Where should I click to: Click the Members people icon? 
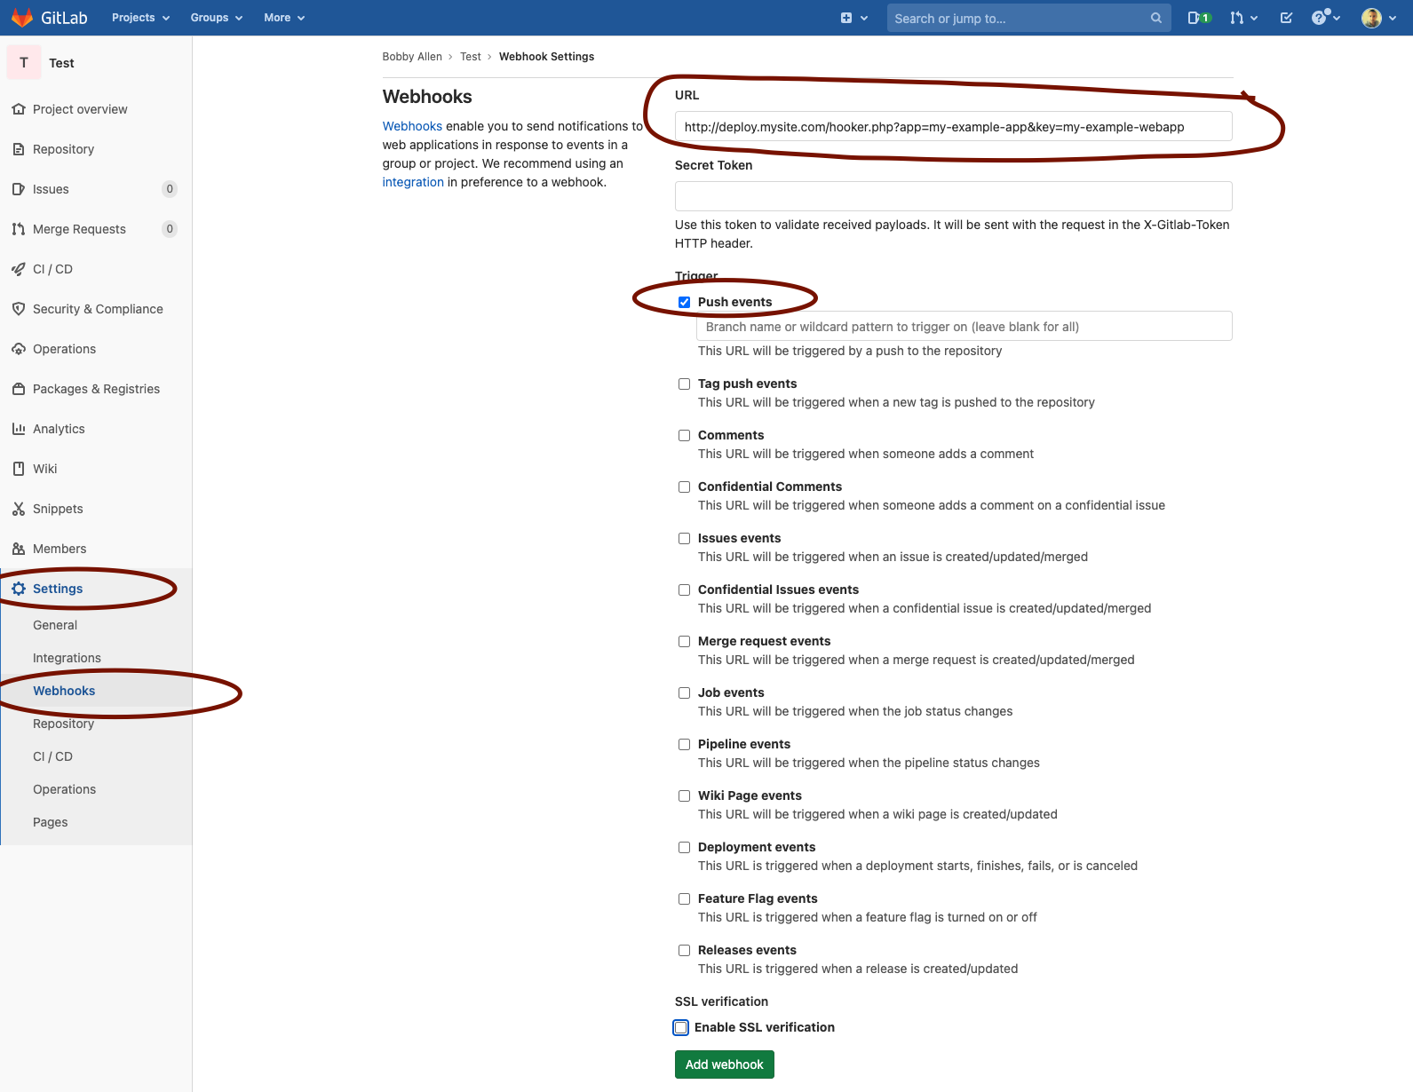click(19, 549)
